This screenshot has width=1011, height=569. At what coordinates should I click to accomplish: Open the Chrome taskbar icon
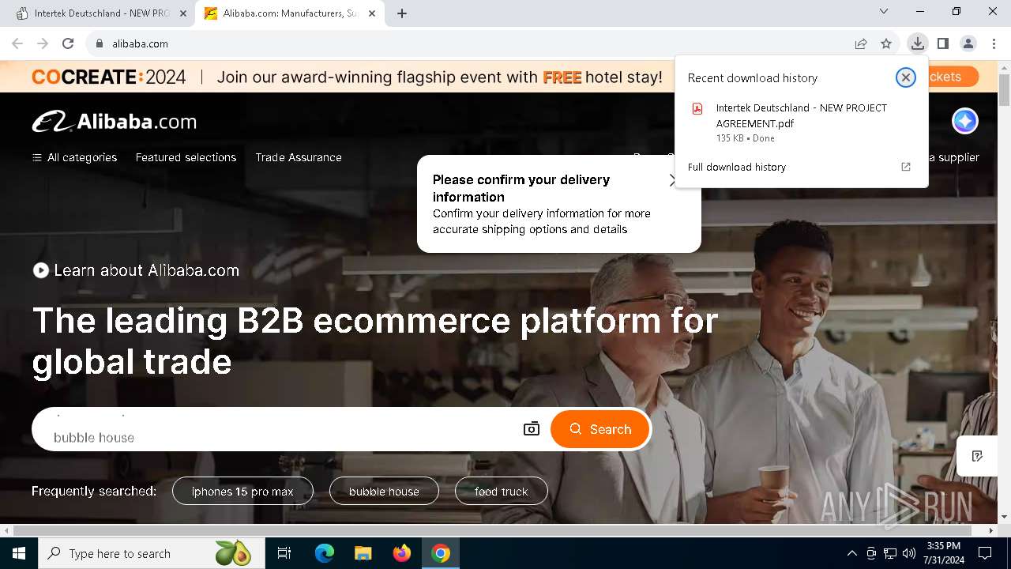pos(441,553)
